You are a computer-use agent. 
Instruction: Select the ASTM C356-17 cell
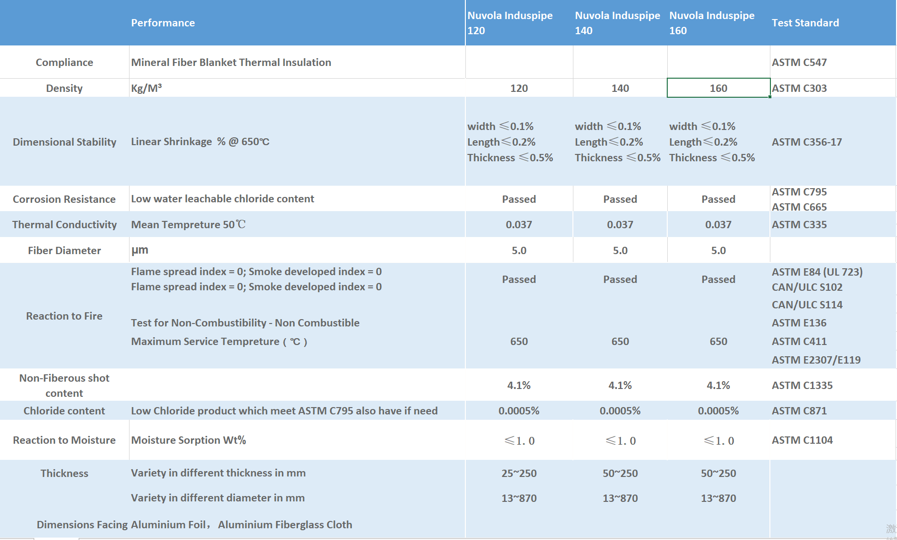(807, 142)
